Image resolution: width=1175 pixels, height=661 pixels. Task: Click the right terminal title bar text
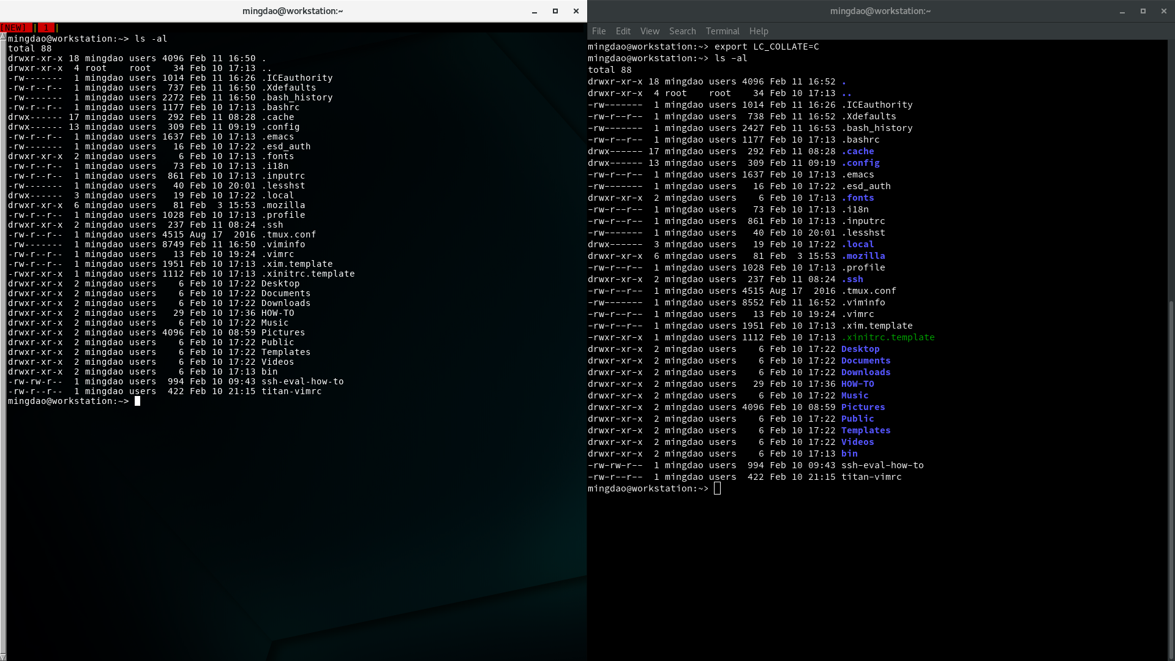point(880,11)
